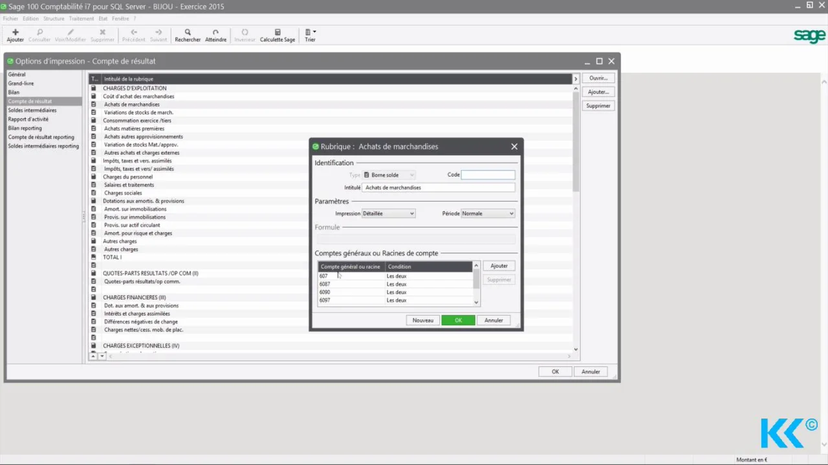Click row icon beside Achats matières premières
The width and height of the screenshot is (828, 465).
(x=93, y=129)
